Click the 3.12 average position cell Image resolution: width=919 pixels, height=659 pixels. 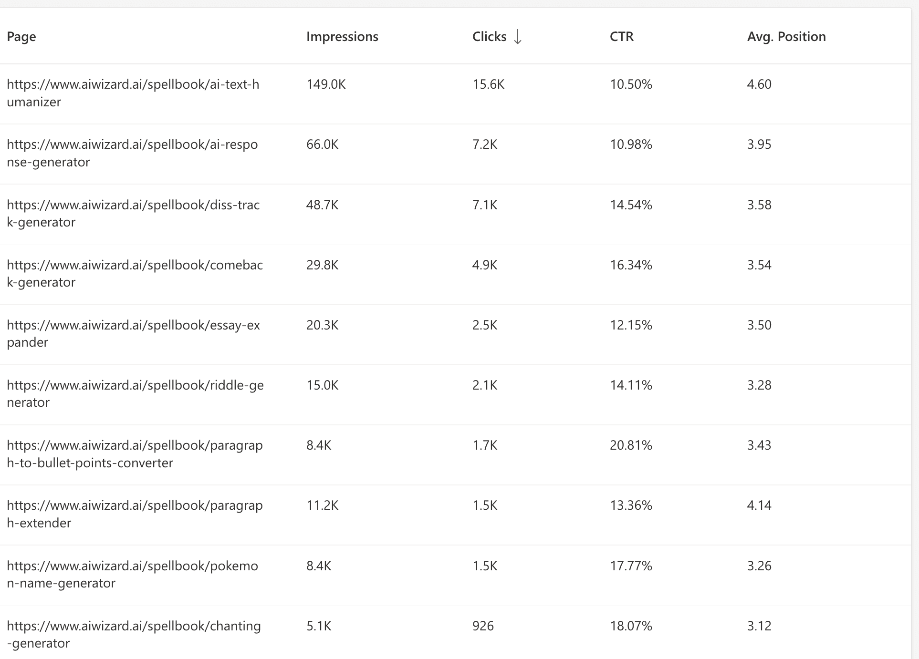tap(759, 626)
